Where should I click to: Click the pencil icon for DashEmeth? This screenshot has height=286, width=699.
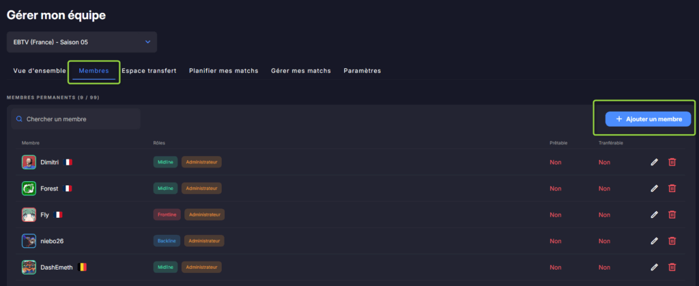pos(654,267)
